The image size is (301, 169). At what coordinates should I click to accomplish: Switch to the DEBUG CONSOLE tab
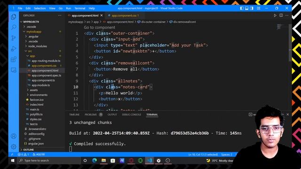[x=132, y=115]
